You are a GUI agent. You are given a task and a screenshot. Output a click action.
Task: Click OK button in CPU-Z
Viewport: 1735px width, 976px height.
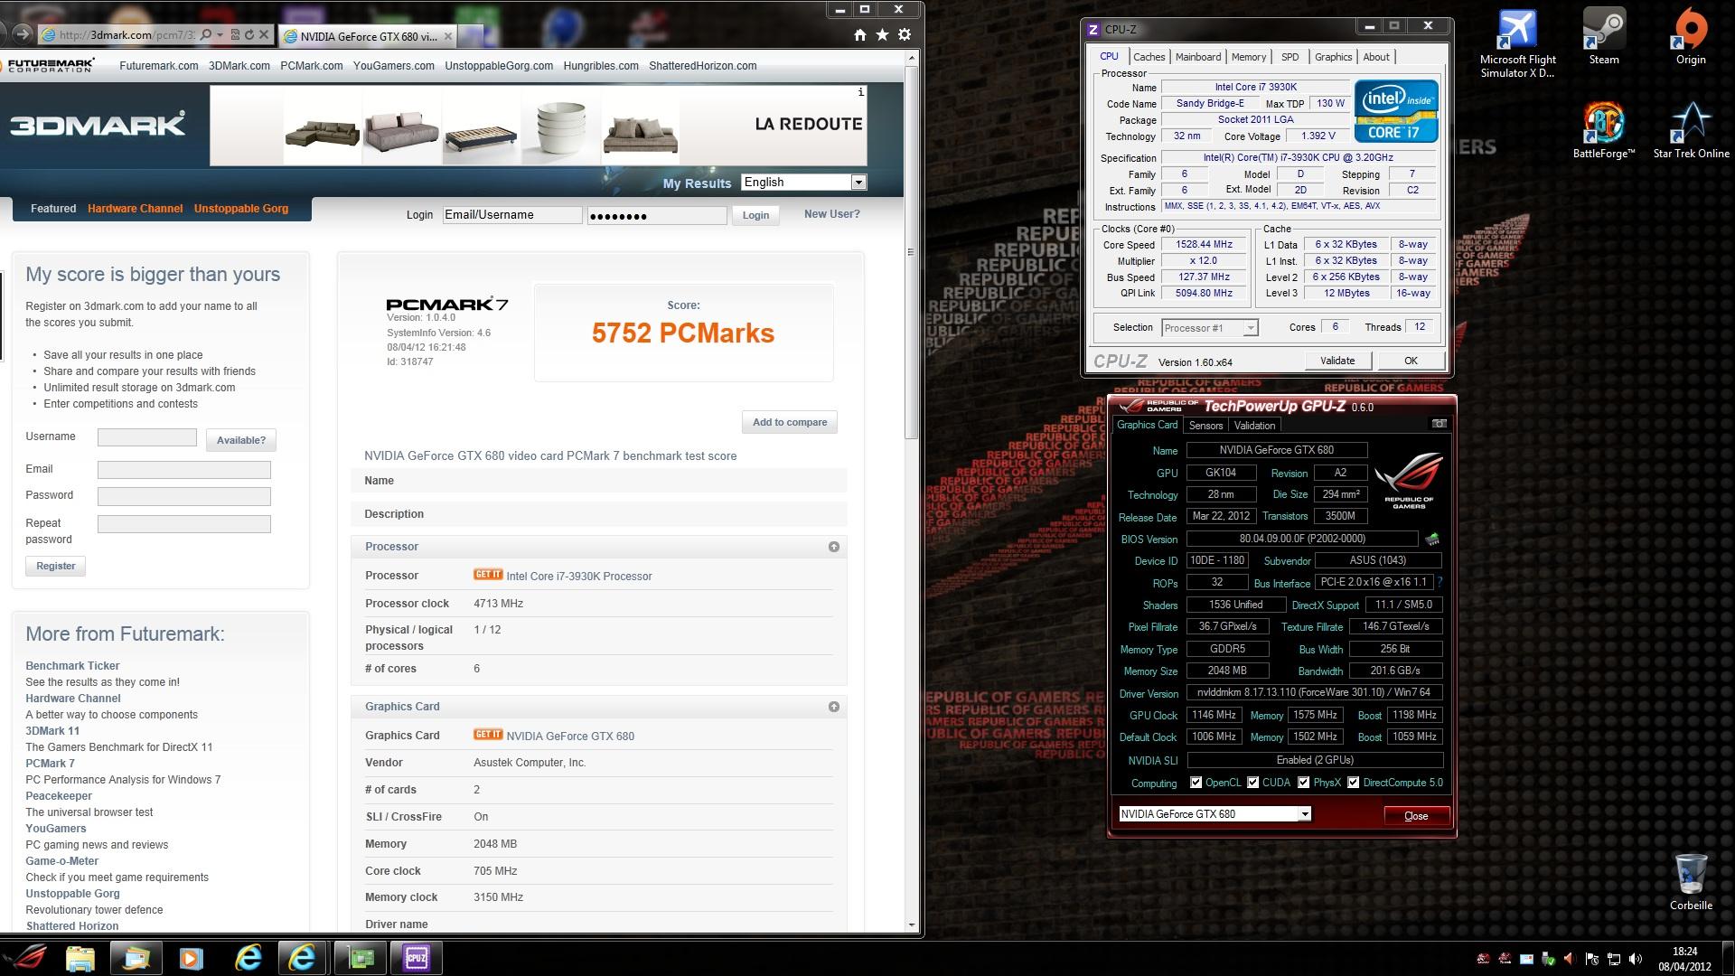coord(1411,361)
